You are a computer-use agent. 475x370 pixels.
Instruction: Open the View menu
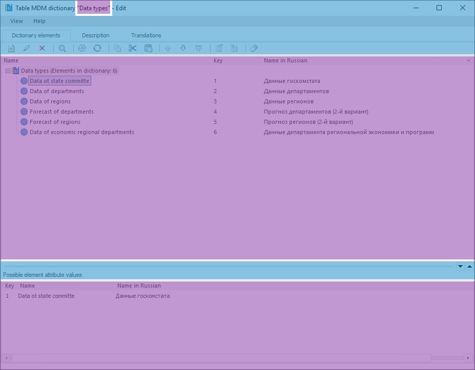point(16,21)
